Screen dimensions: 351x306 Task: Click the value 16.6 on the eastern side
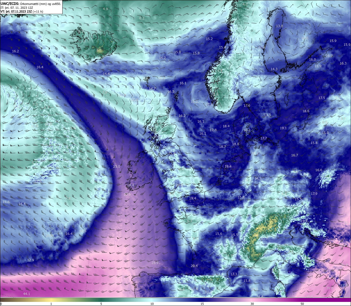click(319, 170)
